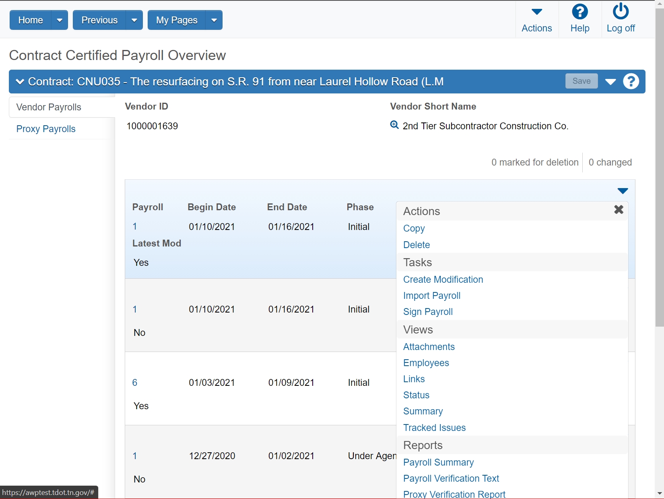
Task: Click the Contract Certified Payroll Overview title
Action: (x=118, y=55)
